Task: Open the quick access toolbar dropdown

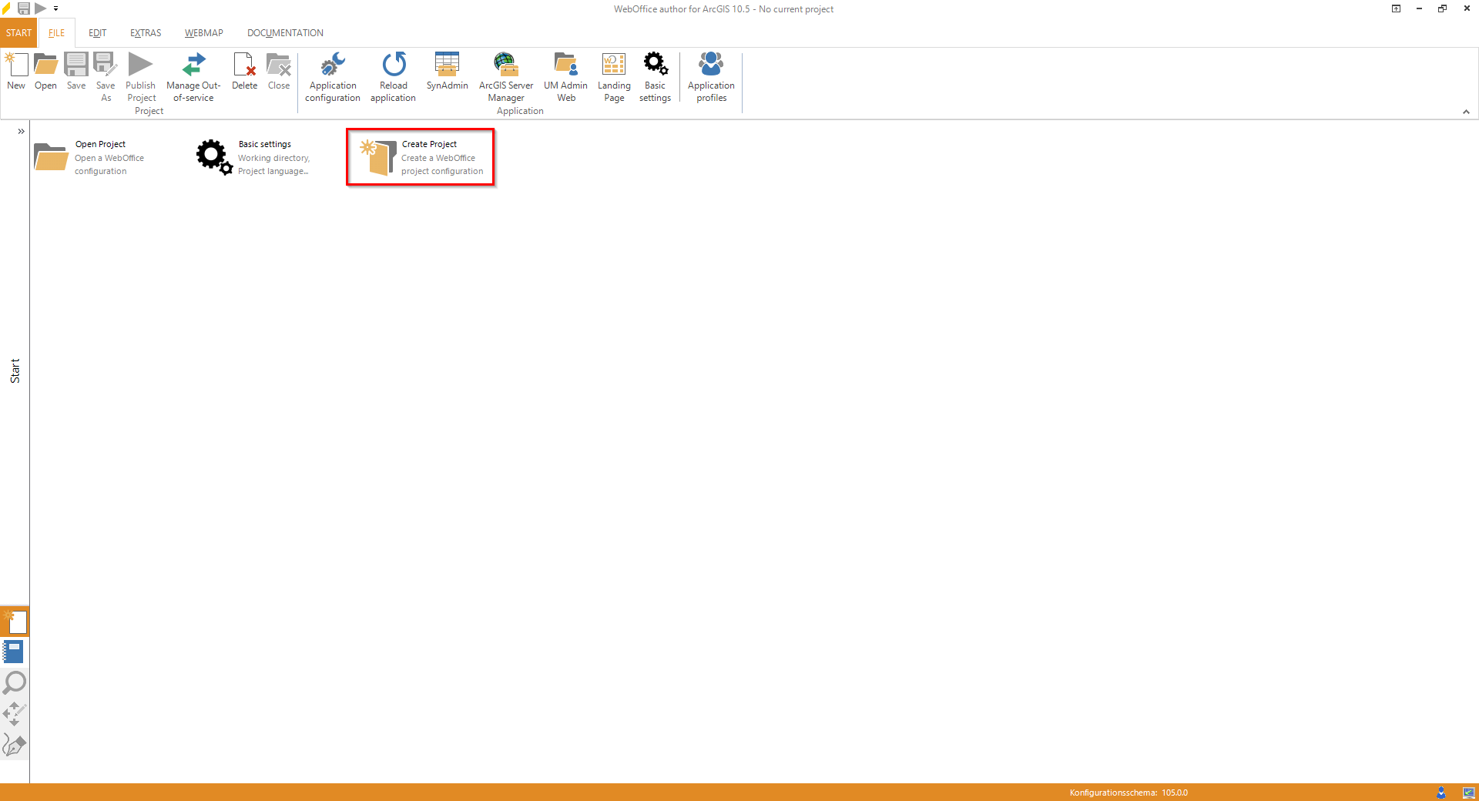Action: click(56, 8)
